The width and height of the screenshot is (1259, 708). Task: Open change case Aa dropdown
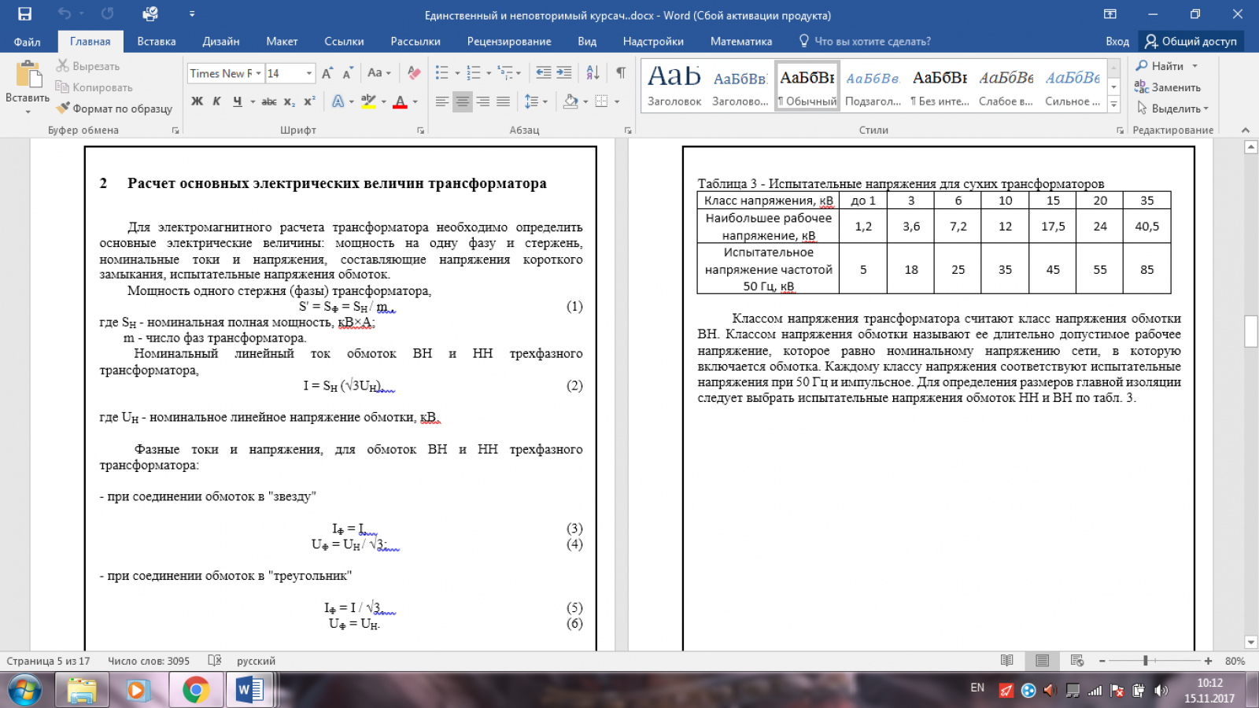378,73
